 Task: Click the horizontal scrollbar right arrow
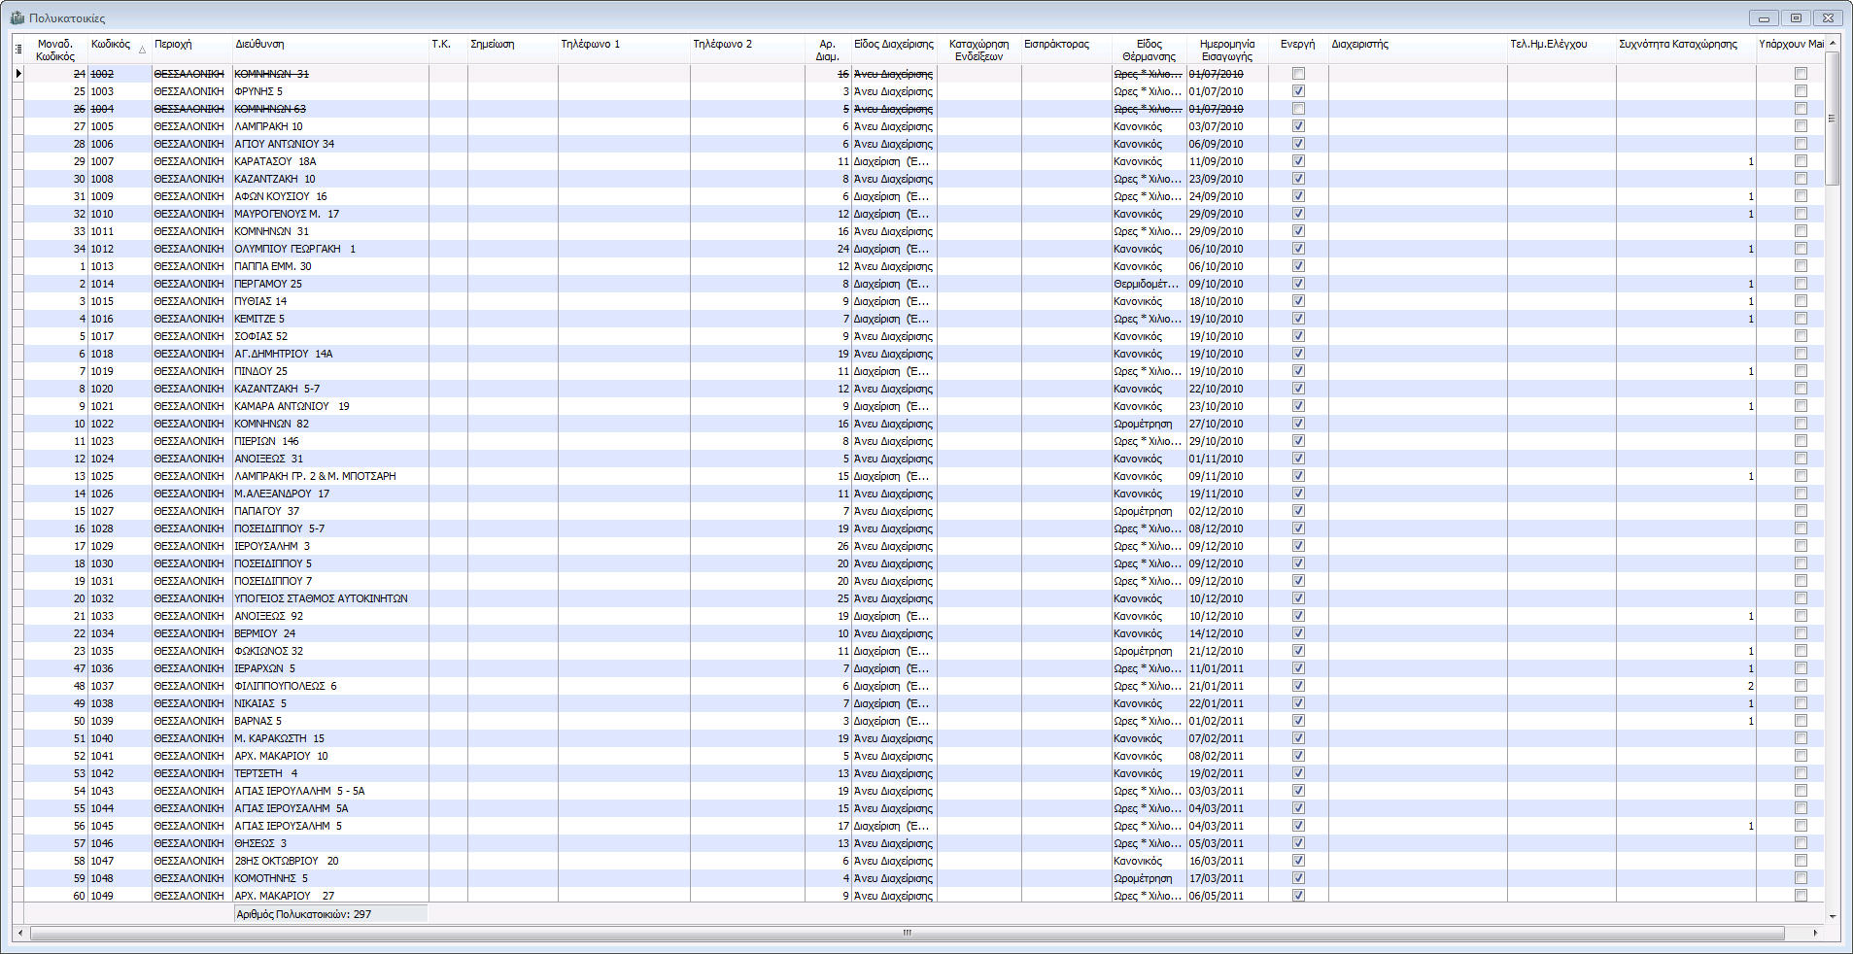tap(1815, 933)
